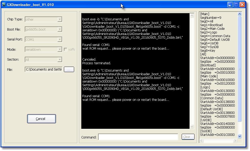Click the Cancel button
The height and width of the screenshot is (151, 250).
click(x=42, y=119)
